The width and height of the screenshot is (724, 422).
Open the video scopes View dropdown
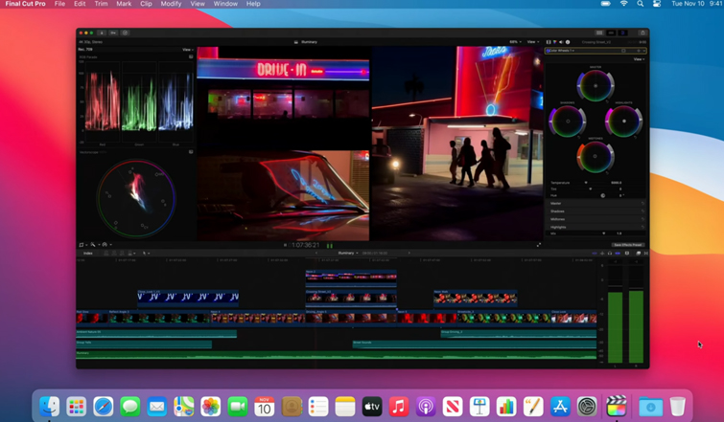click(187, 50)
